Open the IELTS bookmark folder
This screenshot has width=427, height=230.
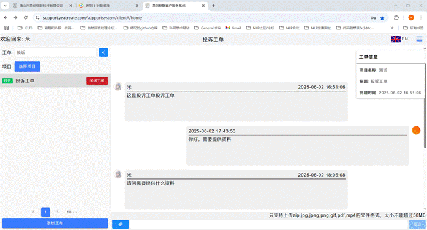coord(25,28)
